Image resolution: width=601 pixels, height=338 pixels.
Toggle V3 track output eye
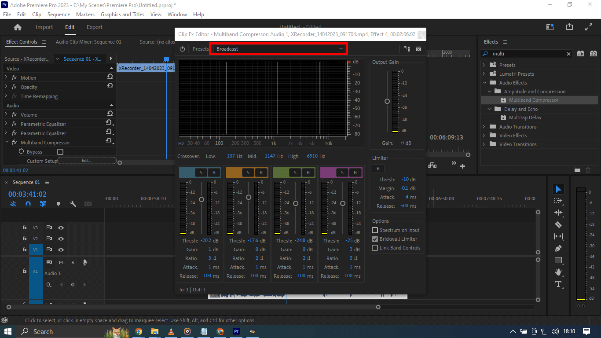coord(61,228)
